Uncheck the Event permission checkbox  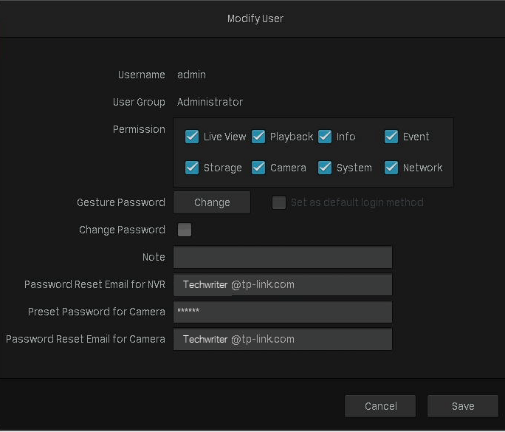tap(391, 137)
